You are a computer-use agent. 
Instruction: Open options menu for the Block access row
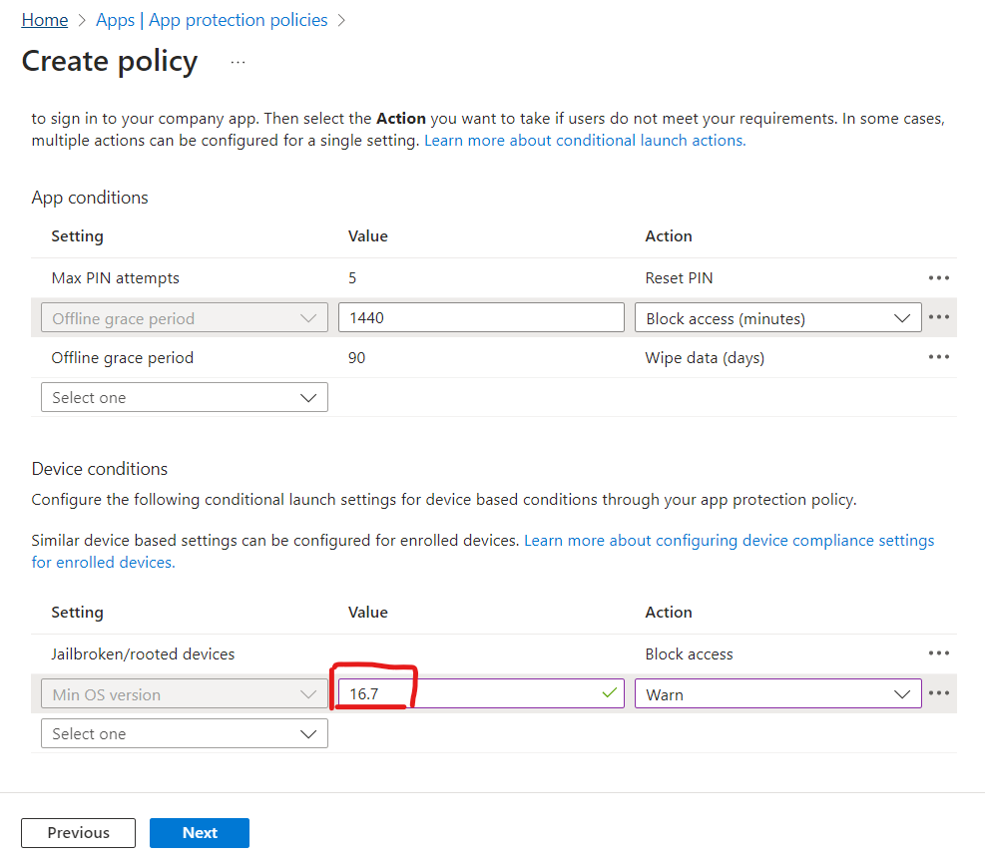938,317
